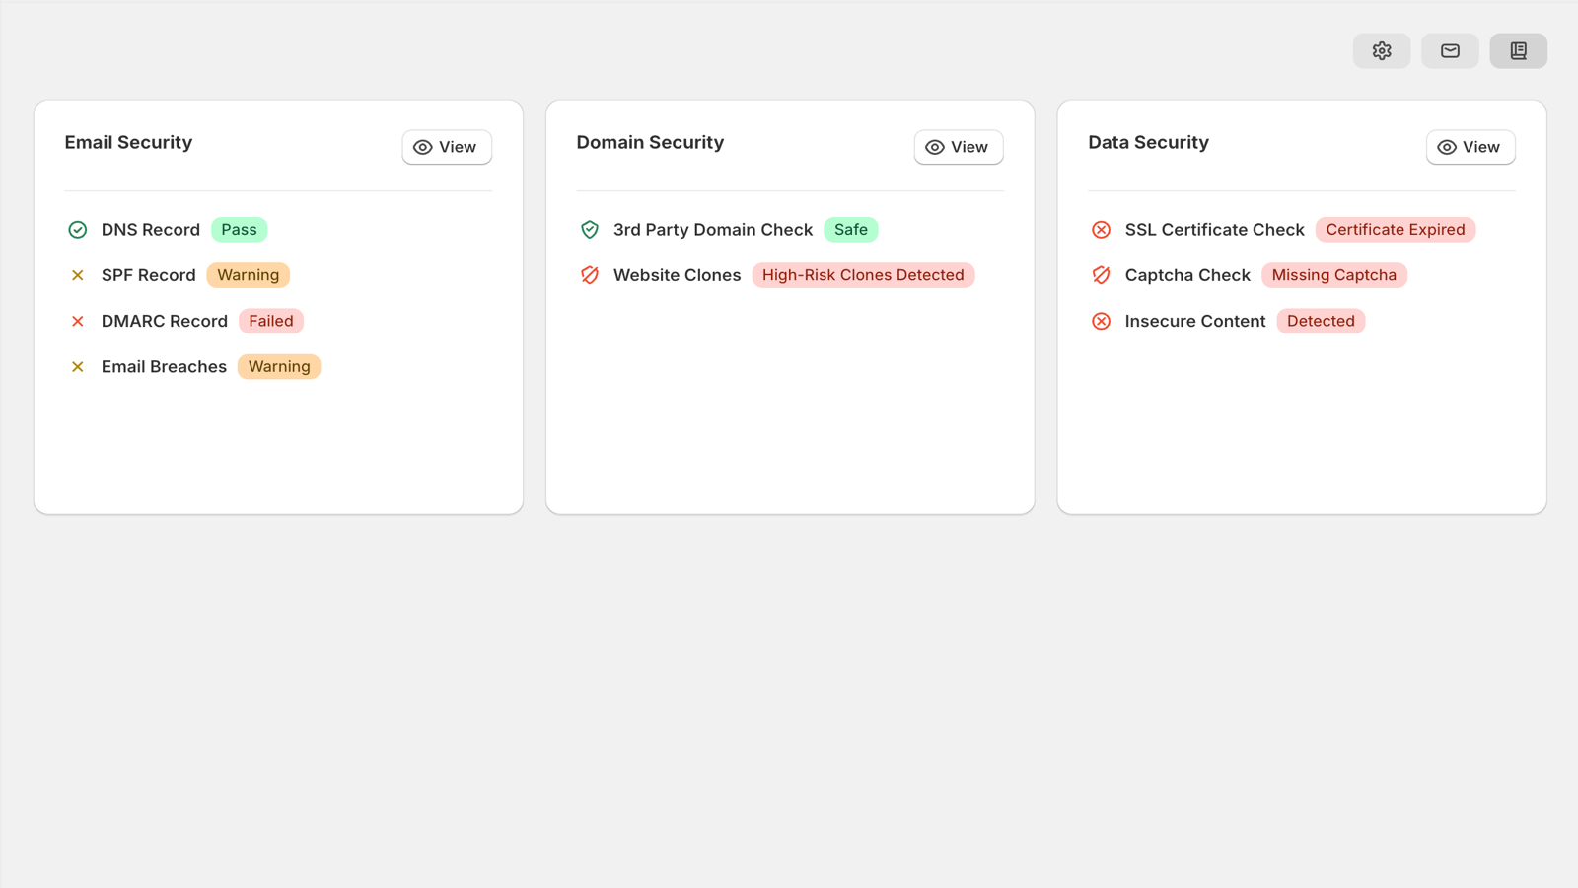The height and width of the screenshot is (888, 1578).
Task: Click 3rd Party Domain shield icon
Action: pyautogui.click(x=589, y=230)
